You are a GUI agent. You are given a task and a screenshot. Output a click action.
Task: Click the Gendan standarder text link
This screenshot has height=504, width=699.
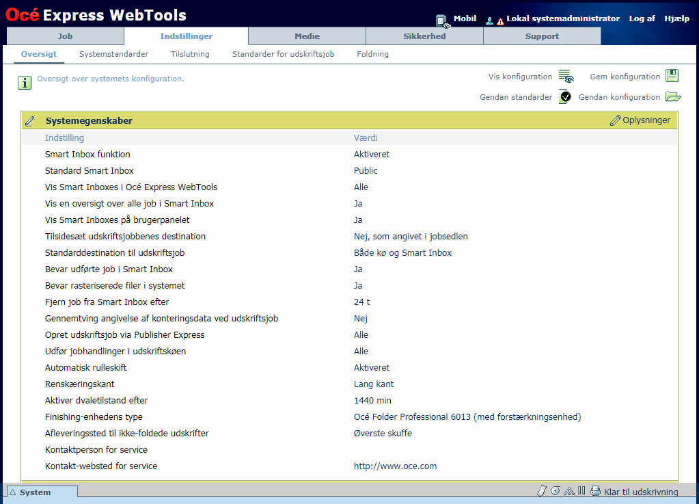click(x=516, y=97)
